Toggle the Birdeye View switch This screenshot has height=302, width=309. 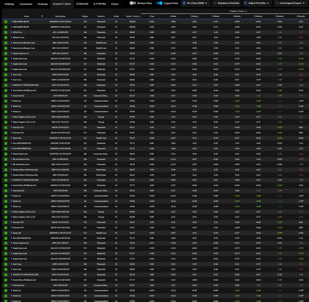pos(133,3)
